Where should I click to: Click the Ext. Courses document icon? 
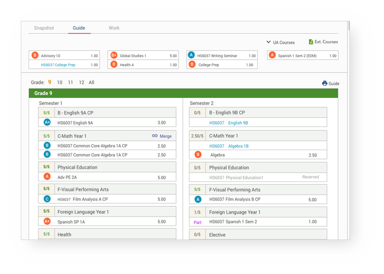coord(311,42)
